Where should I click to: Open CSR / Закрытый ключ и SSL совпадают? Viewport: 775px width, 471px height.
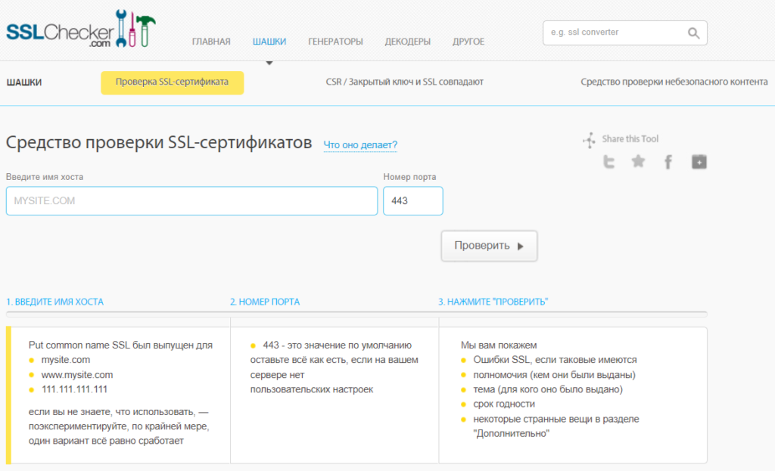coord(404,82)
